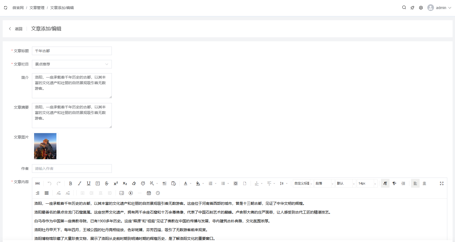455x242 pixels.
Task: Click the paste as plain text icon
Action: (x=174, y=183)
